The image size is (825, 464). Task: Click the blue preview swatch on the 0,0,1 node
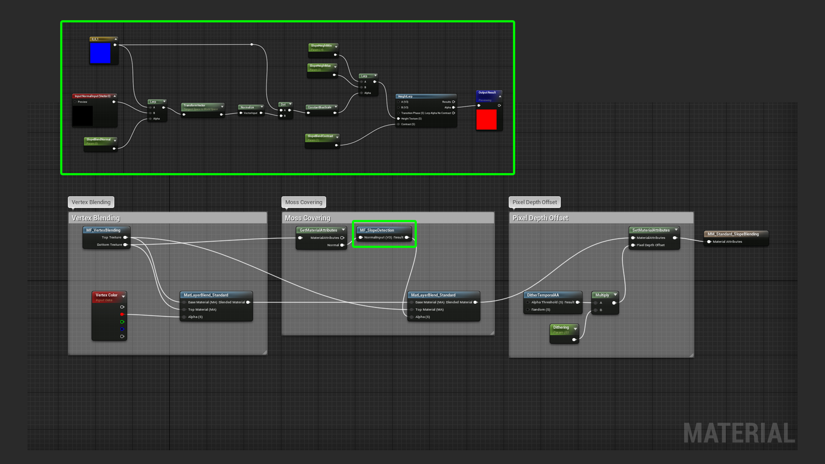click(100, 53)
